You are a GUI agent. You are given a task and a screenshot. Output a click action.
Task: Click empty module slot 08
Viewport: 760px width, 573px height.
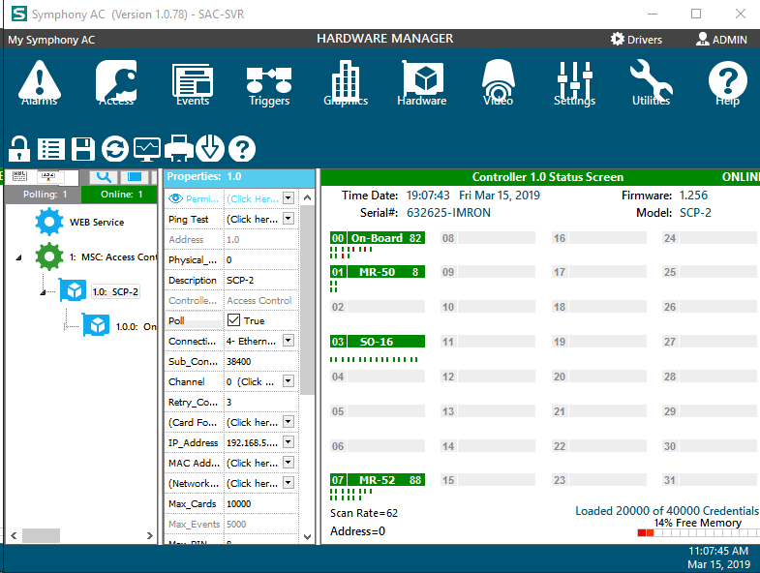488,238
